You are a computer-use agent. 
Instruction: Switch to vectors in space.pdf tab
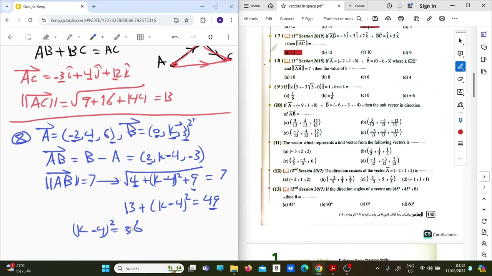[306, 6]
